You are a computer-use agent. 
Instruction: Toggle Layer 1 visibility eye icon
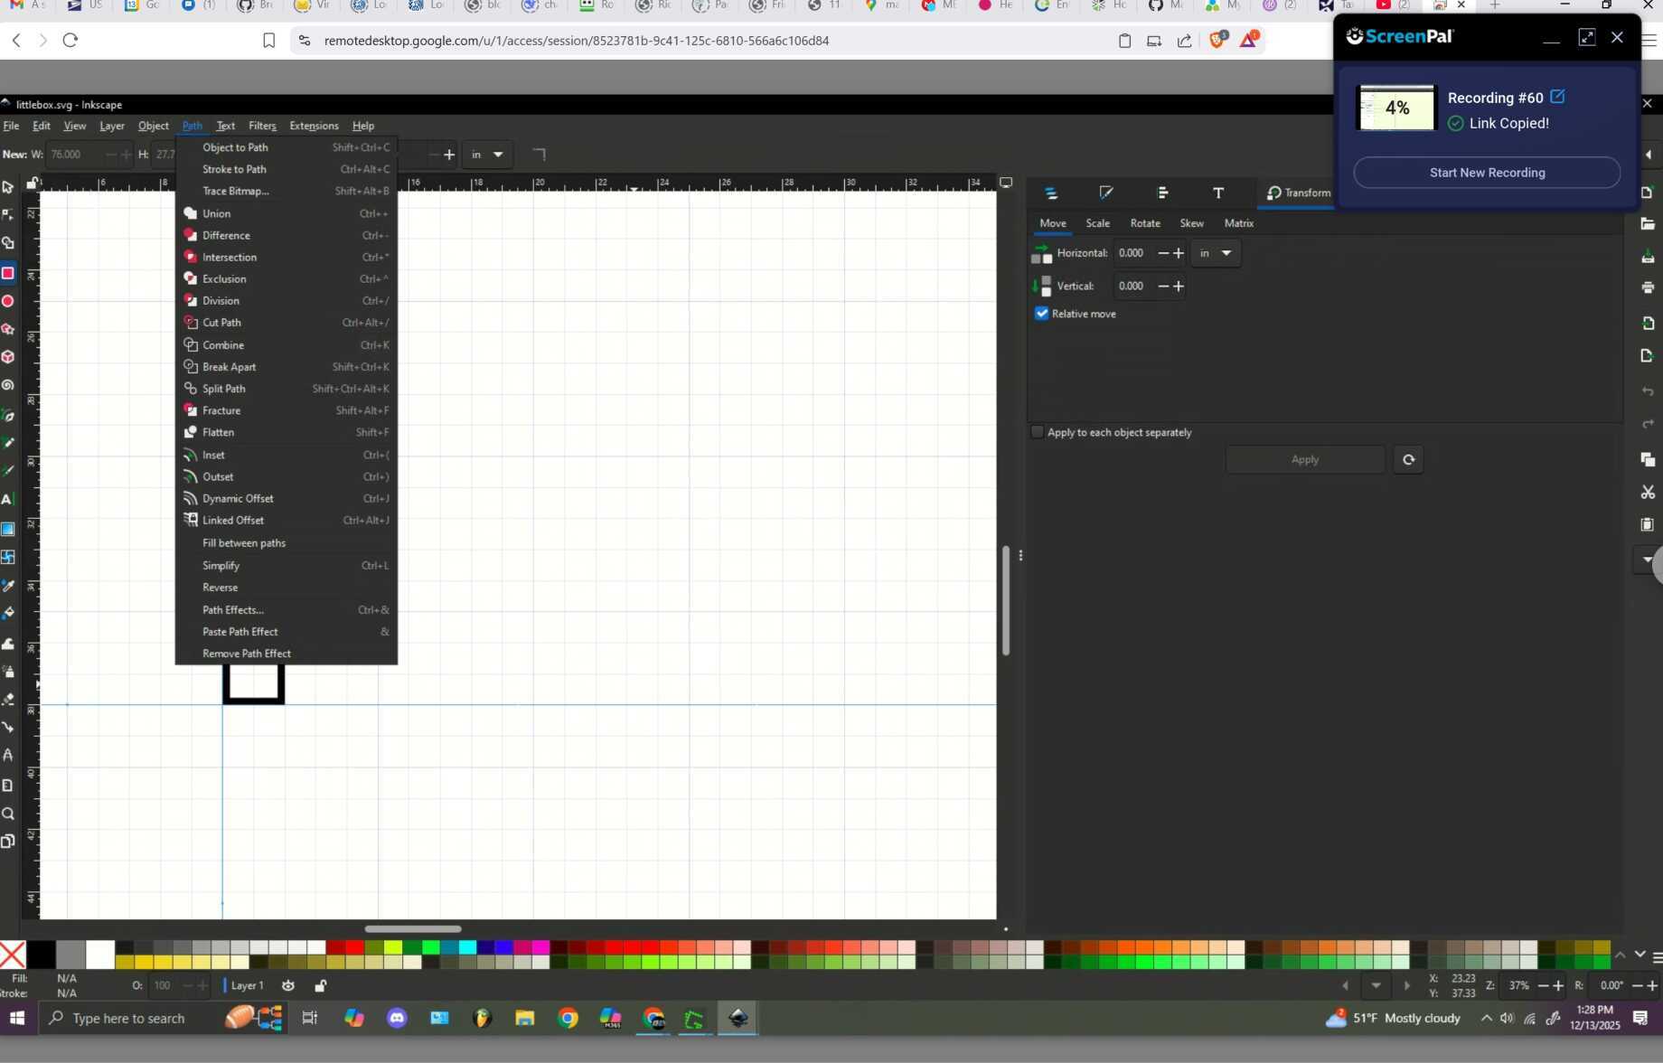(288, 985)
